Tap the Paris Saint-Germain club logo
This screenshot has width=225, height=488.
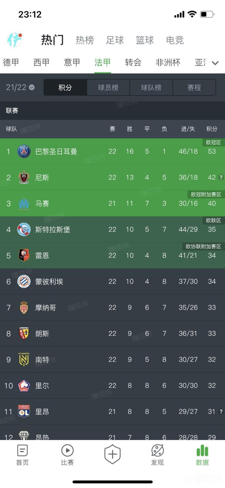coord(24,152)
